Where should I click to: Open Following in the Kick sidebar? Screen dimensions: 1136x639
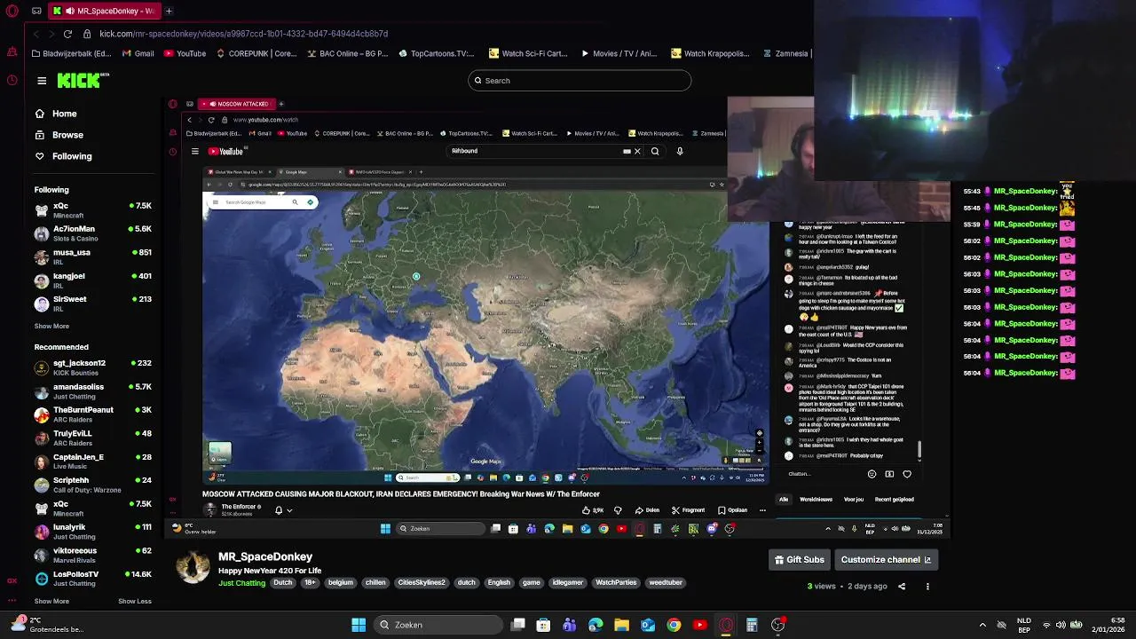click(63, 156)
